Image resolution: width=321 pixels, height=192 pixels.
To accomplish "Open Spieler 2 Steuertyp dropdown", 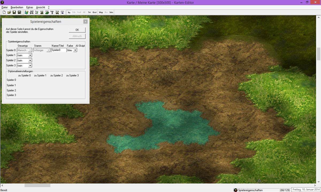I will coord(30,61).
